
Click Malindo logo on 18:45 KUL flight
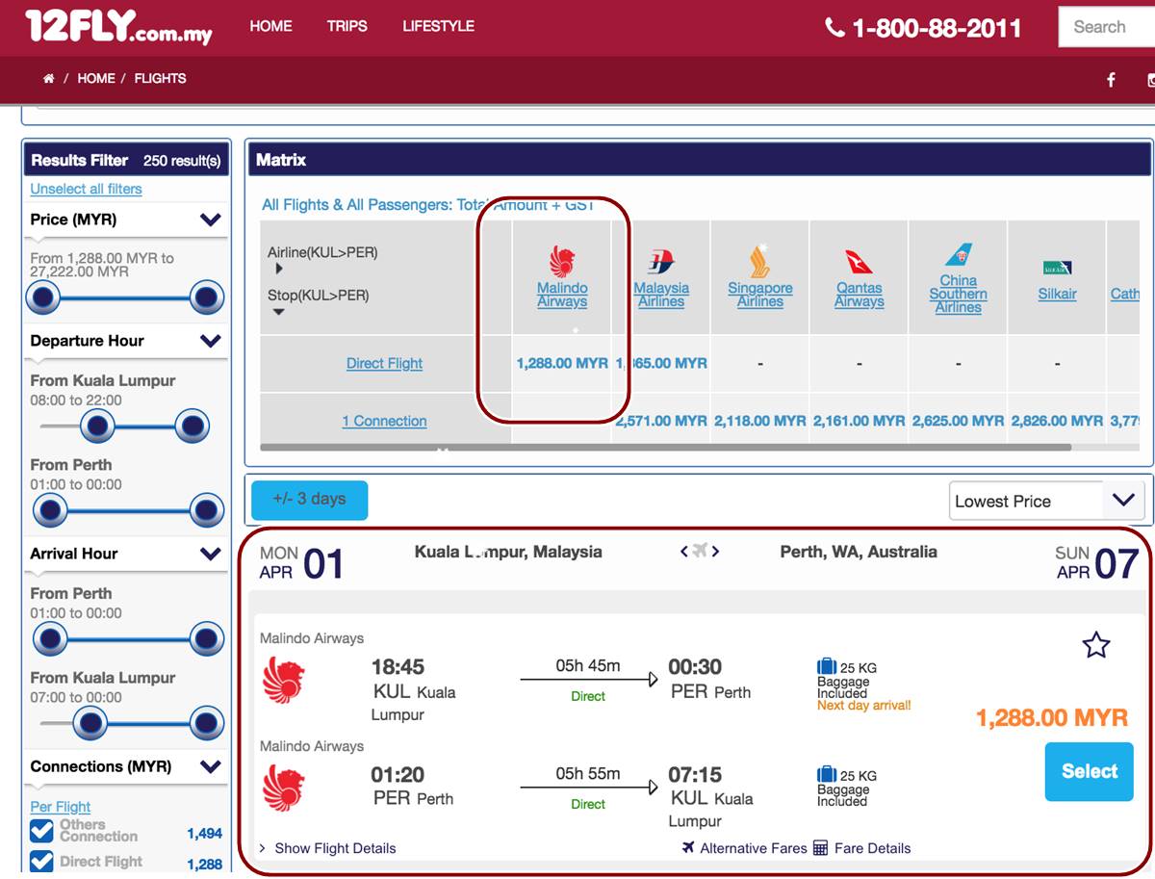283,680
